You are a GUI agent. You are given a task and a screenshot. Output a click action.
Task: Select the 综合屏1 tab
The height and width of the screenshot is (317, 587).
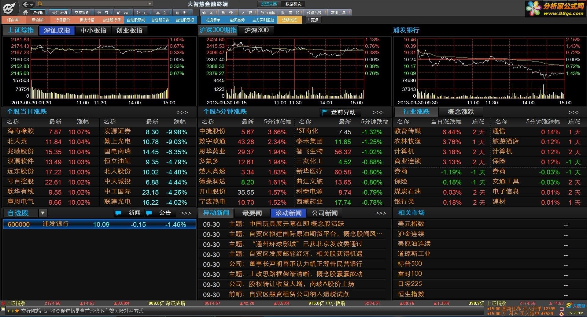click(x=13, y=20)
